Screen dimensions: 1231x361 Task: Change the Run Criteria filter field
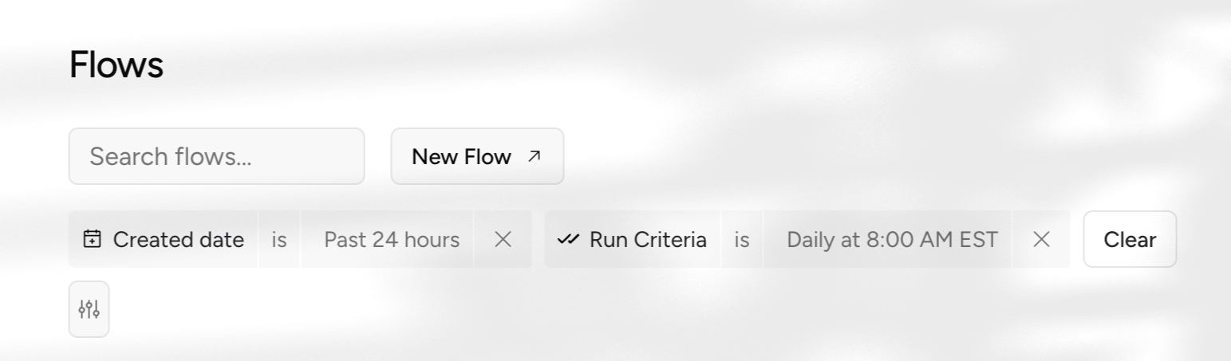click(x=633, y=239)
